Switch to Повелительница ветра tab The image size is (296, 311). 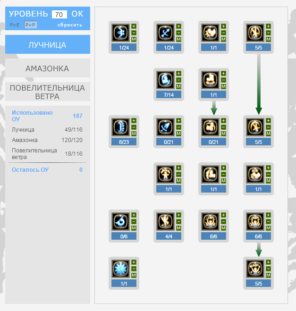tap(47, 92)
